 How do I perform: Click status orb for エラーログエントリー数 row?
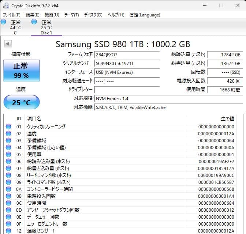pyautogui.click(x=8, y=224)
